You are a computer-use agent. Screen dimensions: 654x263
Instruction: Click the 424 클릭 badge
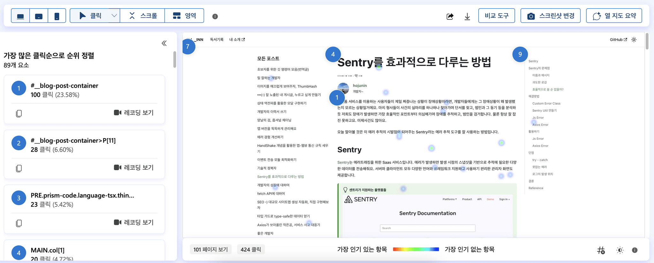pyautogui.click(x=251, y=249)
